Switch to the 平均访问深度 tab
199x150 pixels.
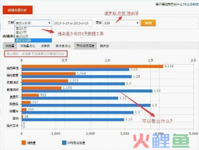[85, 46]
